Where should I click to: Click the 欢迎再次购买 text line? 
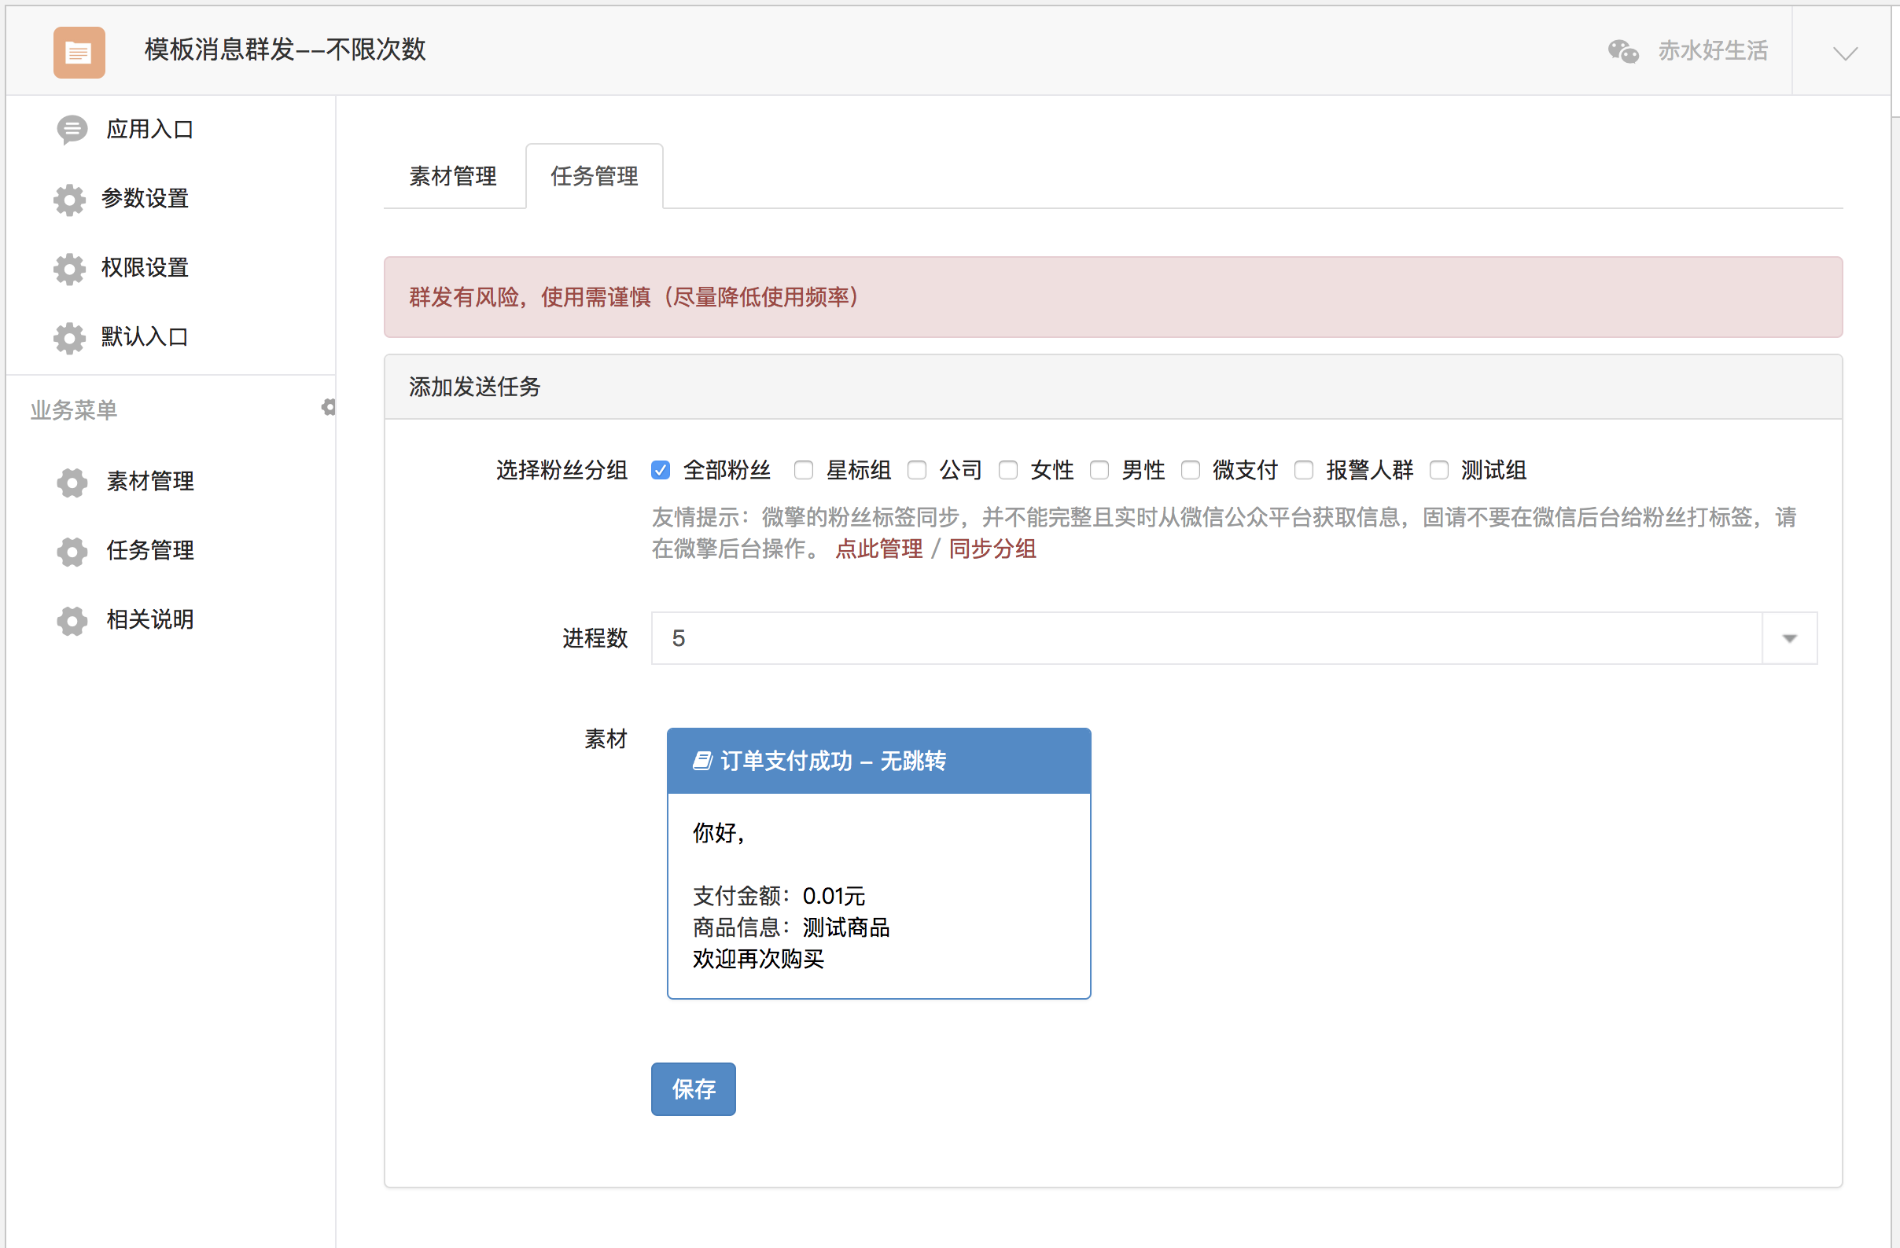click(757, 958)
